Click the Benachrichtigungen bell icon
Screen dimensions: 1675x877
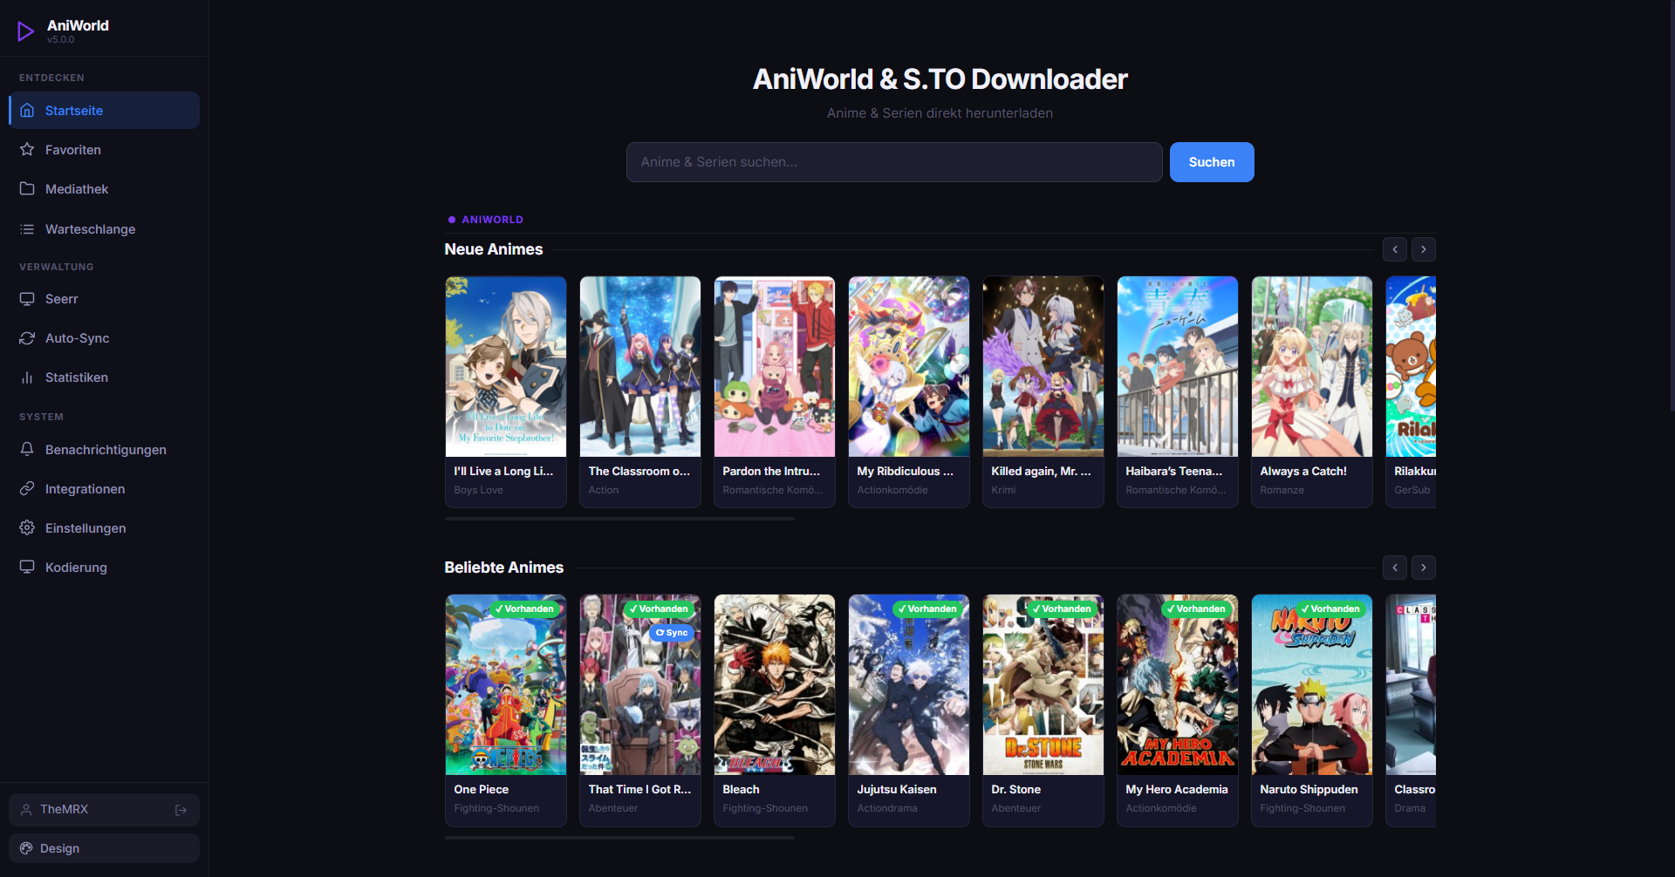(27, 450)
